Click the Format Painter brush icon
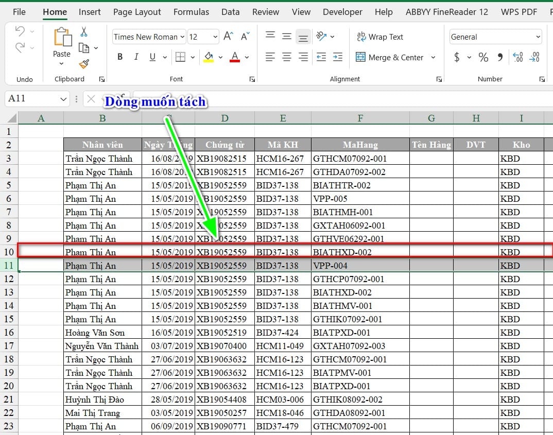The height and width of the screenshot is (435, 553). tap(84, 64)
